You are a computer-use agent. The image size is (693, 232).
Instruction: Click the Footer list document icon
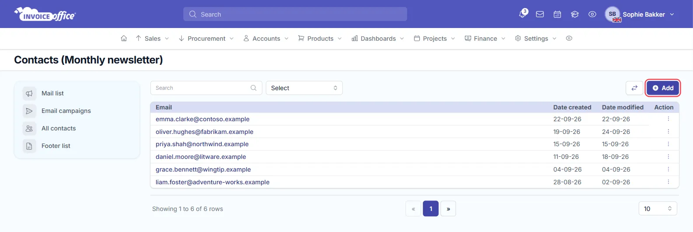click(x=29, y=146)
